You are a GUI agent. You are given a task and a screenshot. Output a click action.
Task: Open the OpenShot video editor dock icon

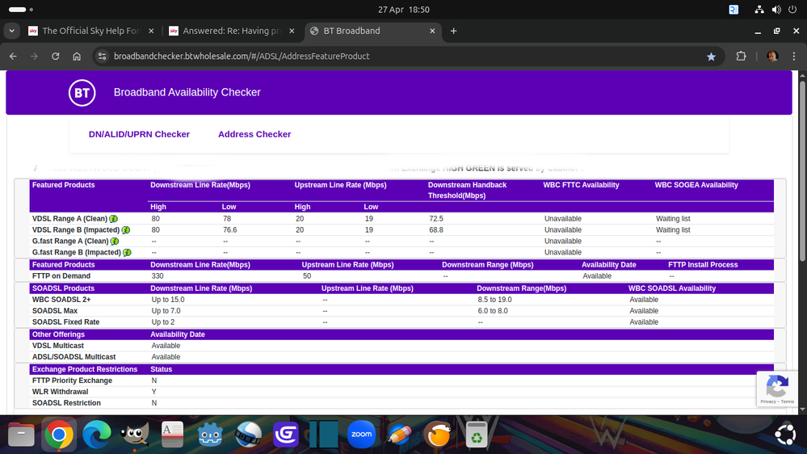click(x=248, y=435)
